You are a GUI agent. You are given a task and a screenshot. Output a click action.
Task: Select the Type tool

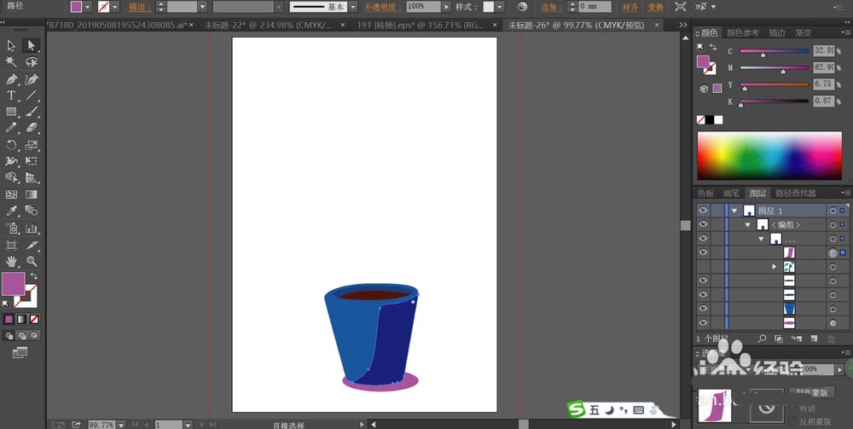point(11,96)
